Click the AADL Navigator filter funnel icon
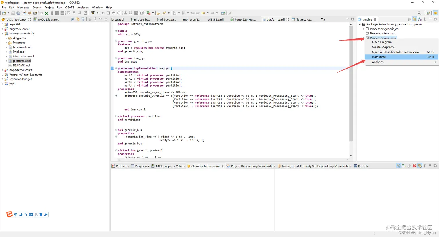Image resolution: width=439 pixels, height=237 pixels. pyautogui.click(x=83, y=19)
